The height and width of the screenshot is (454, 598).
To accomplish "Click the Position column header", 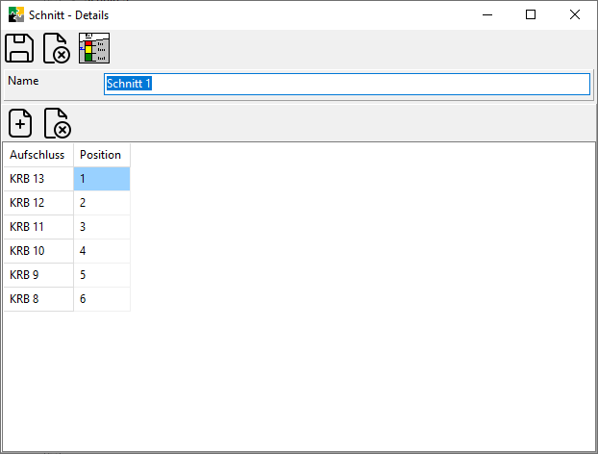I will pos(101,155).
